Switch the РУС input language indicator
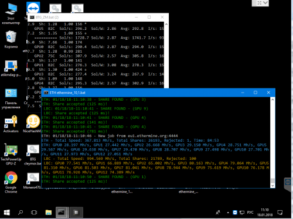Screen dimensions: 293x219 (x=250, y=213)
